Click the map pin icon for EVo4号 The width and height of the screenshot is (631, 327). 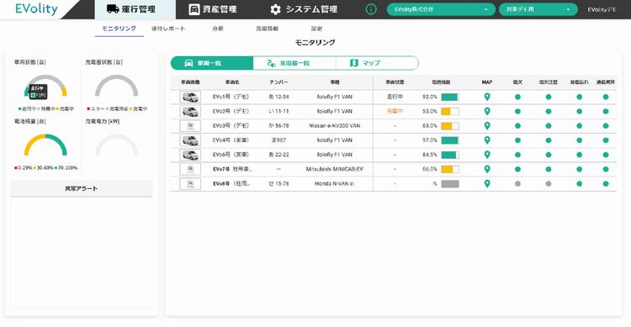click(x=487, y=140)
